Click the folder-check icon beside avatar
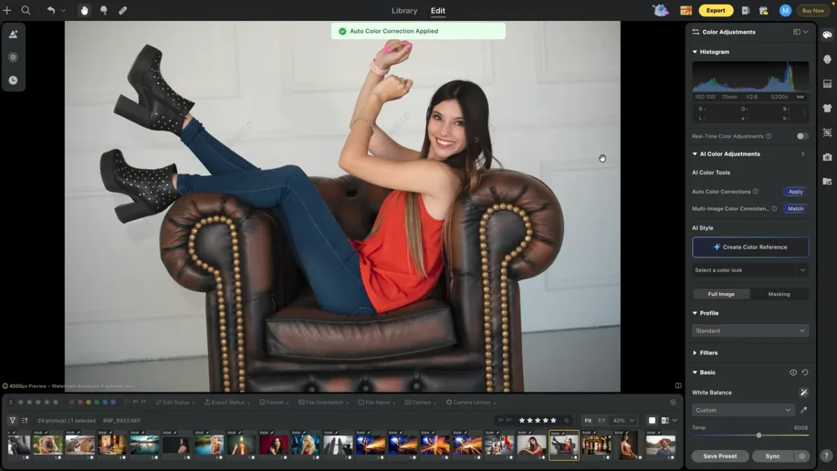 tap(764, 10)
